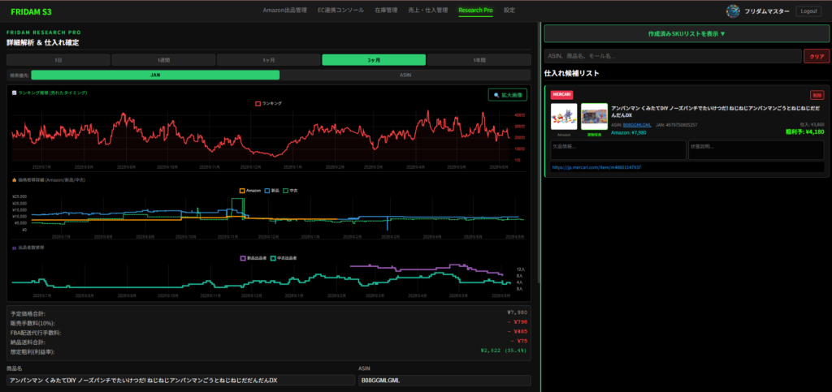The image size is (832, 392).
Task: Select the Research Pro nav item
Action: click(x=475, y=10)
